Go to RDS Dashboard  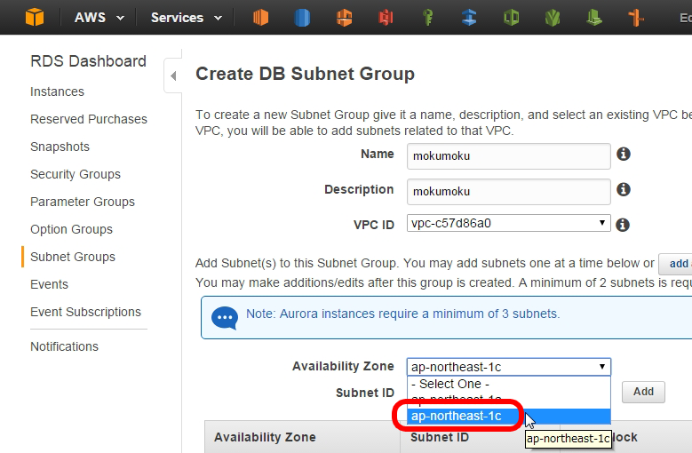[x=88, y=61]
